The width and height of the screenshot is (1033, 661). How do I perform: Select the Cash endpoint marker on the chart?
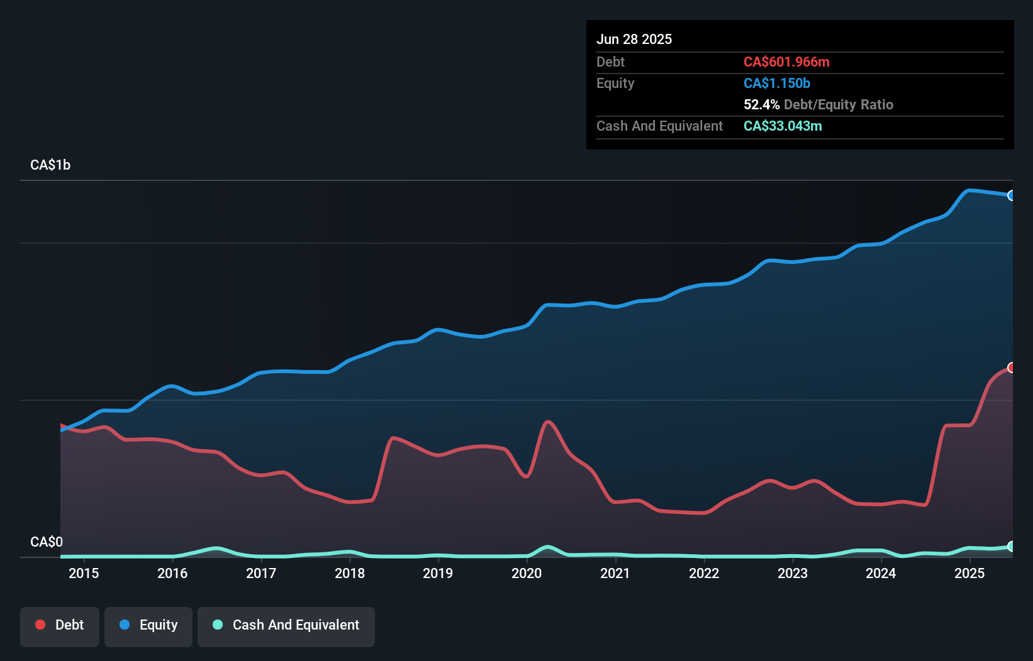1012,546
